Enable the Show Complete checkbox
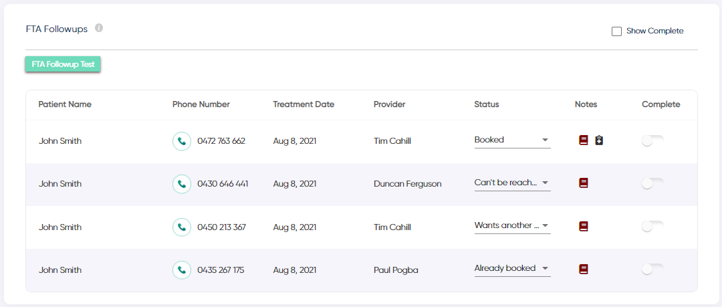Image resolution: width=722 pixels, height=307 pixels. tap(616, 31)
